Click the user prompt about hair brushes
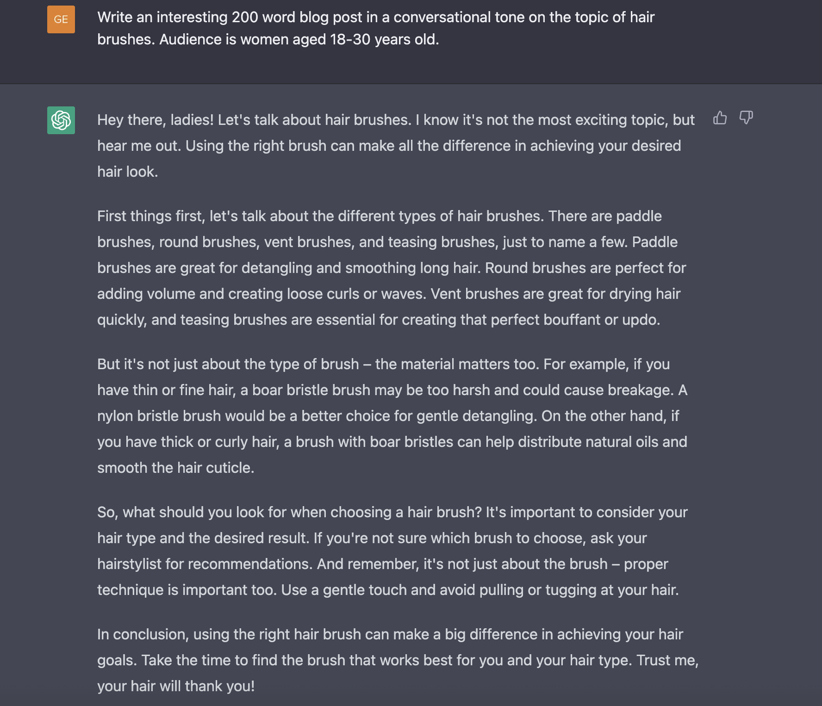Image resolution: width=822 pixels, height=706 pixels. pos(375,28)
